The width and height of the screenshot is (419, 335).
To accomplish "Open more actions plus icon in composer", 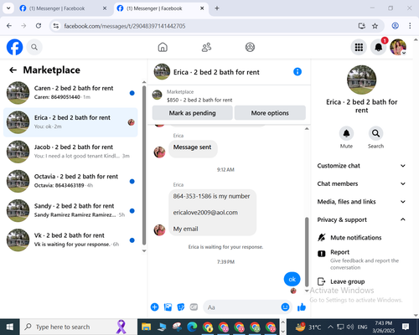I will tap(154, 307).
